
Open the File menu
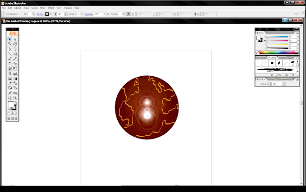[x=4, y=8]
